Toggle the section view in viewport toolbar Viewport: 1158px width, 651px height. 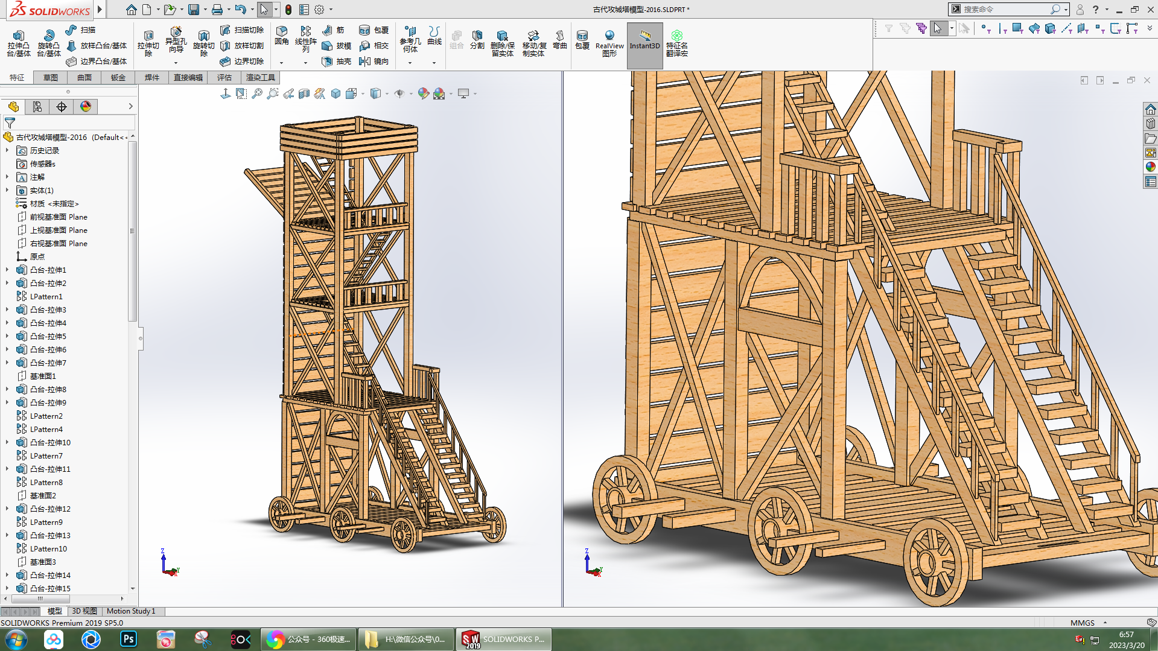click(304, 94)
